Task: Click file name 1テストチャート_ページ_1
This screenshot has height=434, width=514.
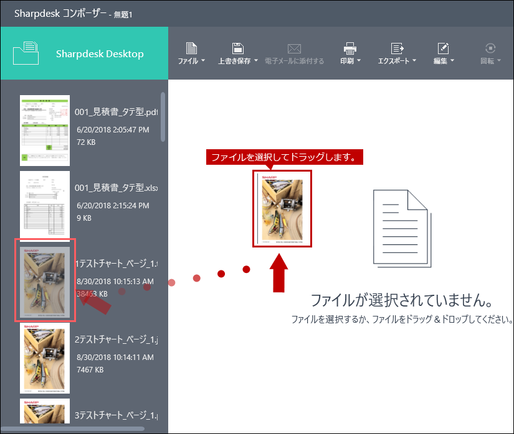Action: click(x=116, y=264)
